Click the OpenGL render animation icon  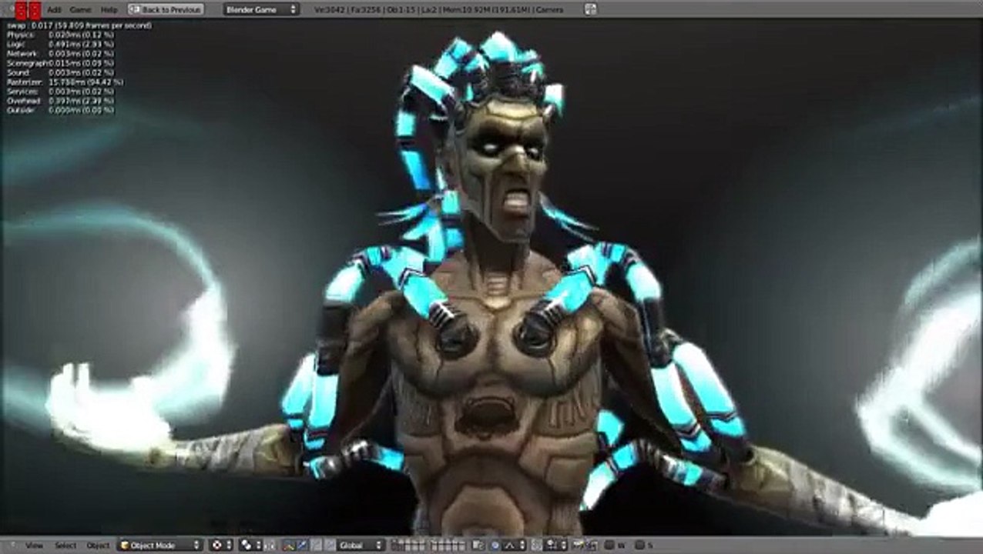(591, 546)
